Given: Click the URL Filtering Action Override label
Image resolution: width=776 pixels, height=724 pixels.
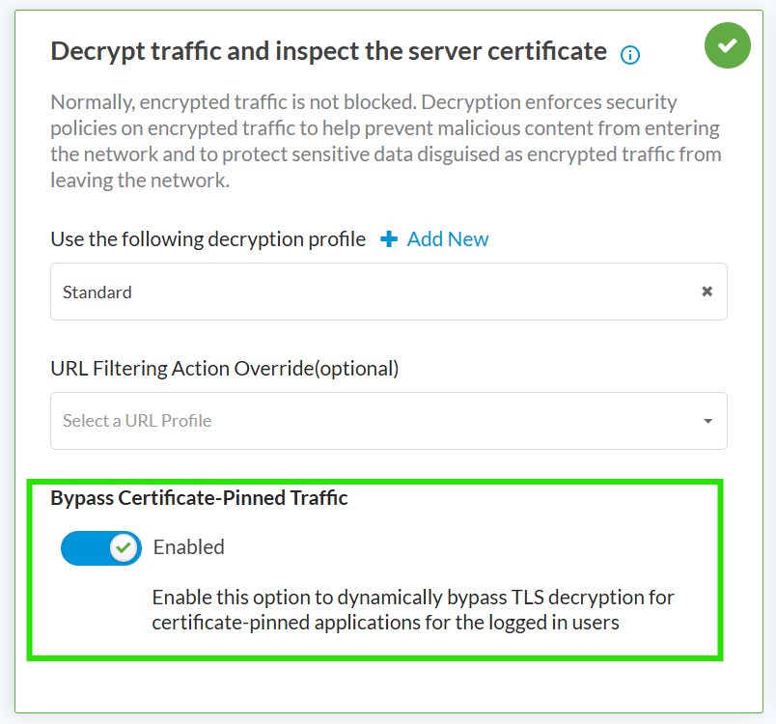Looking at the screenshot, I should tap(224, 368).
